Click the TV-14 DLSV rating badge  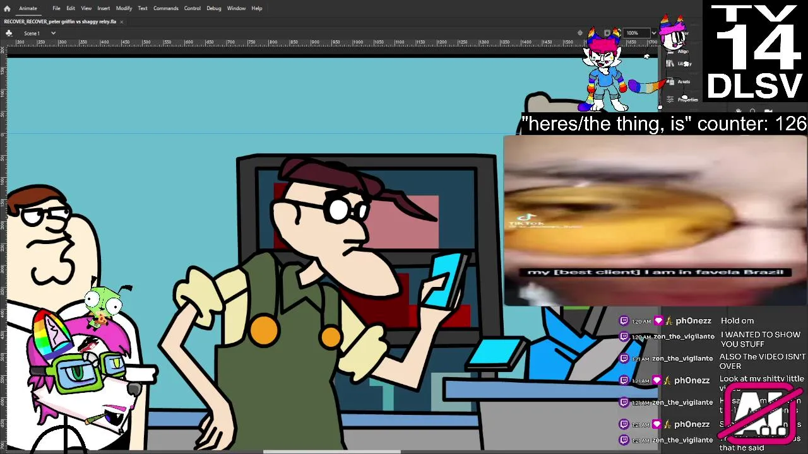(755, 51)
